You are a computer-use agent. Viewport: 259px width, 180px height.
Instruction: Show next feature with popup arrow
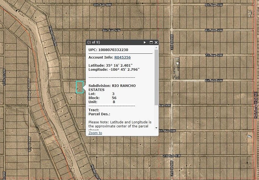point(145,42)
